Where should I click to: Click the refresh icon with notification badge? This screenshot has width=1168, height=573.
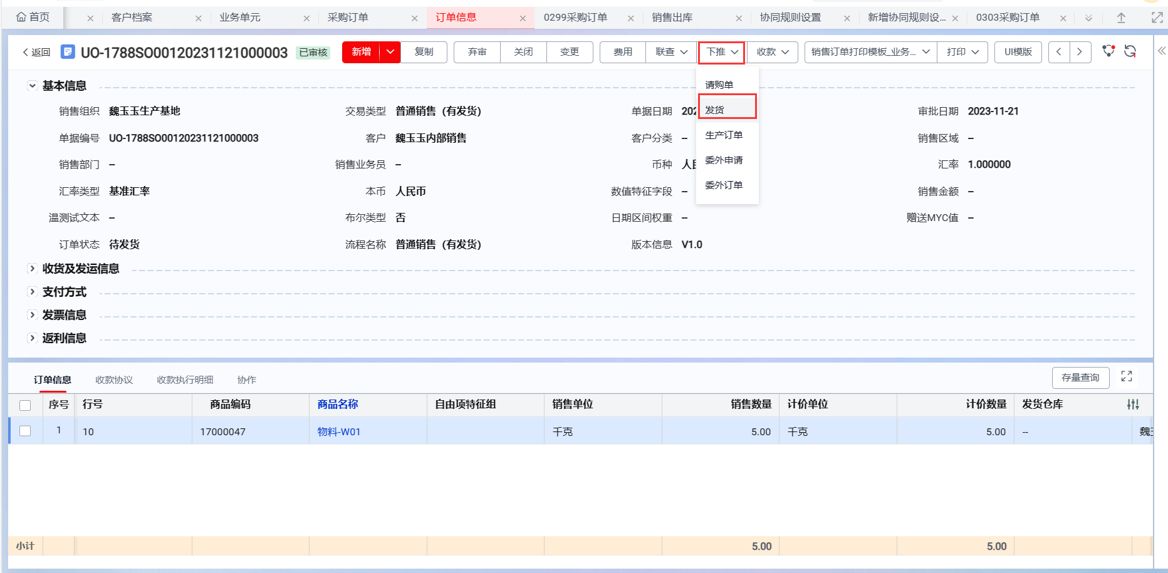tap(1130, 51)
